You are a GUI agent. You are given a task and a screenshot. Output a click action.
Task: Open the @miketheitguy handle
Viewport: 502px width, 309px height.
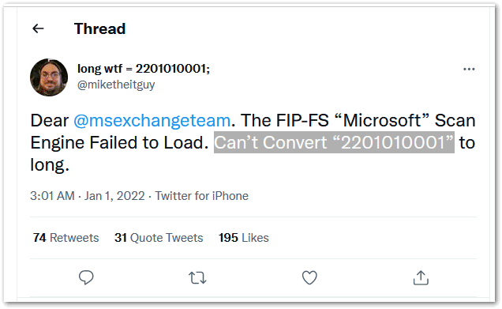pyautogui.click(x=116, y=85)
